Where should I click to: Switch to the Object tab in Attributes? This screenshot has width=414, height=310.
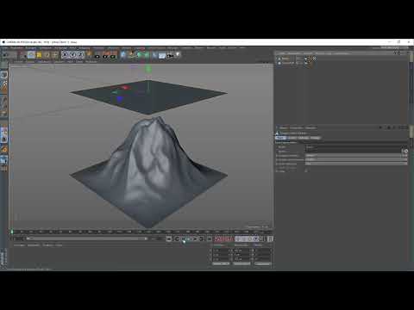[x=303, y=138]
